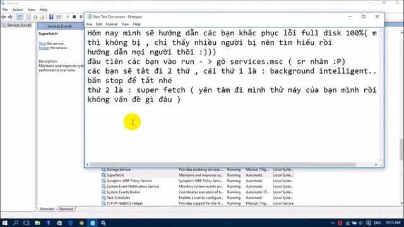Launch Microsoft Store from the taskbar
This screenshot has width=404, height=227.
pos(59,223)
